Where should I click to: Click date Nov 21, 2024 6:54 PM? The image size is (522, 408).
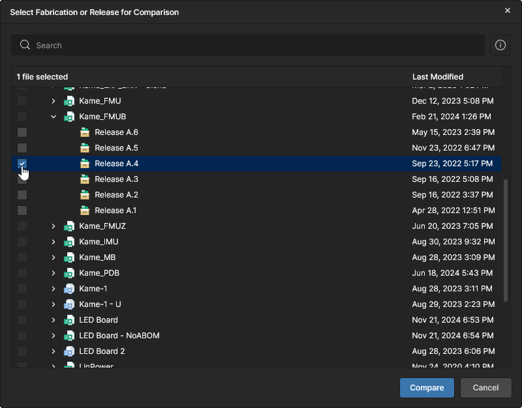pos(453,336)
